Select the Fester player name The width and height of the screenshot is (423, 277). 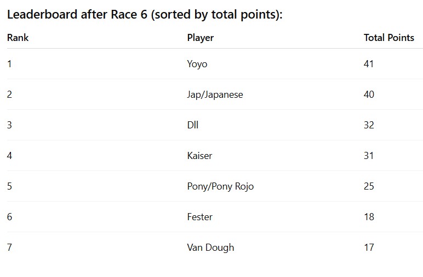tap(199, 217)
